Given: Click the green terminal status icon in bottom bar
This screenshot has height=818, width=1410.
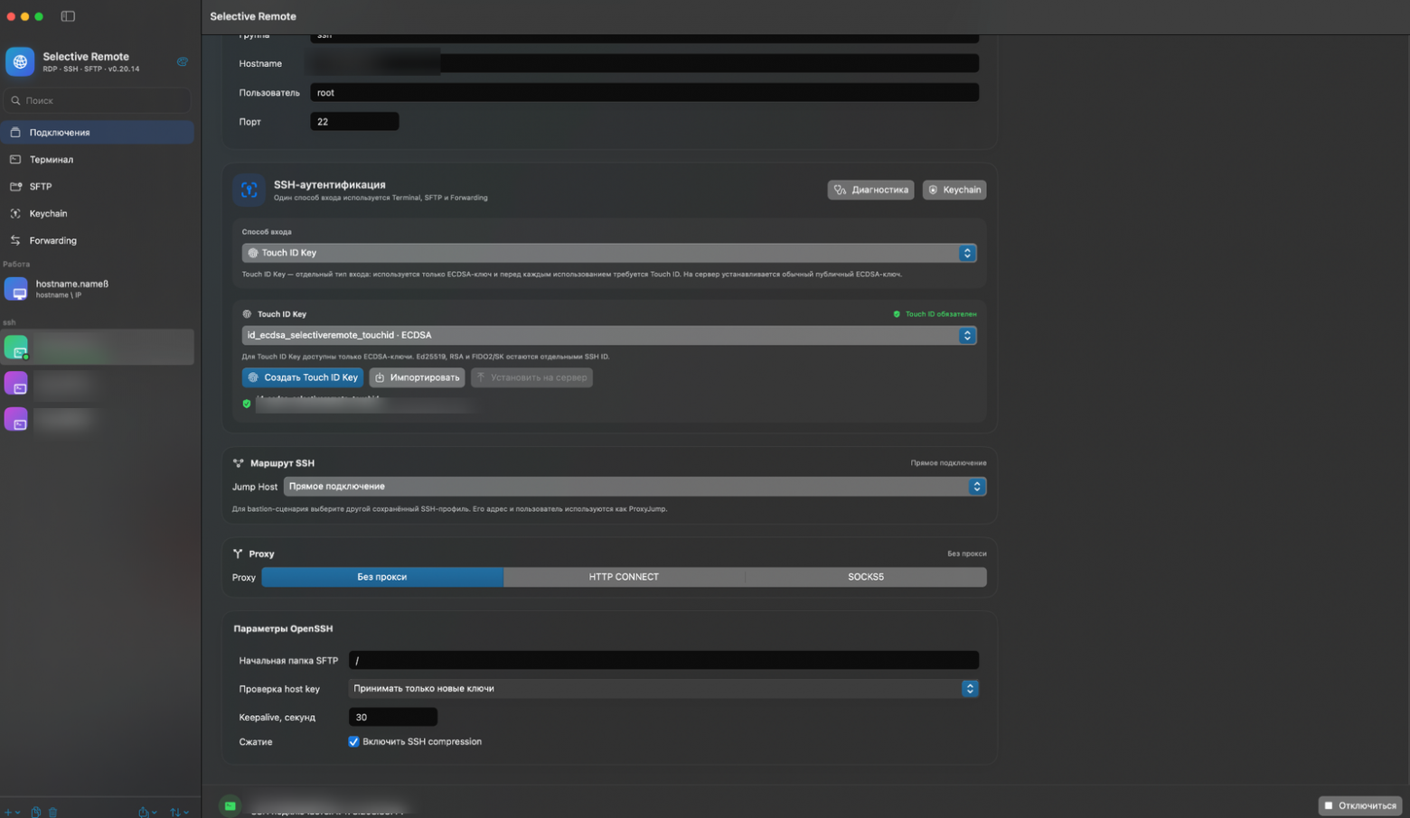Looking at the screenshot, I should 230,806.
